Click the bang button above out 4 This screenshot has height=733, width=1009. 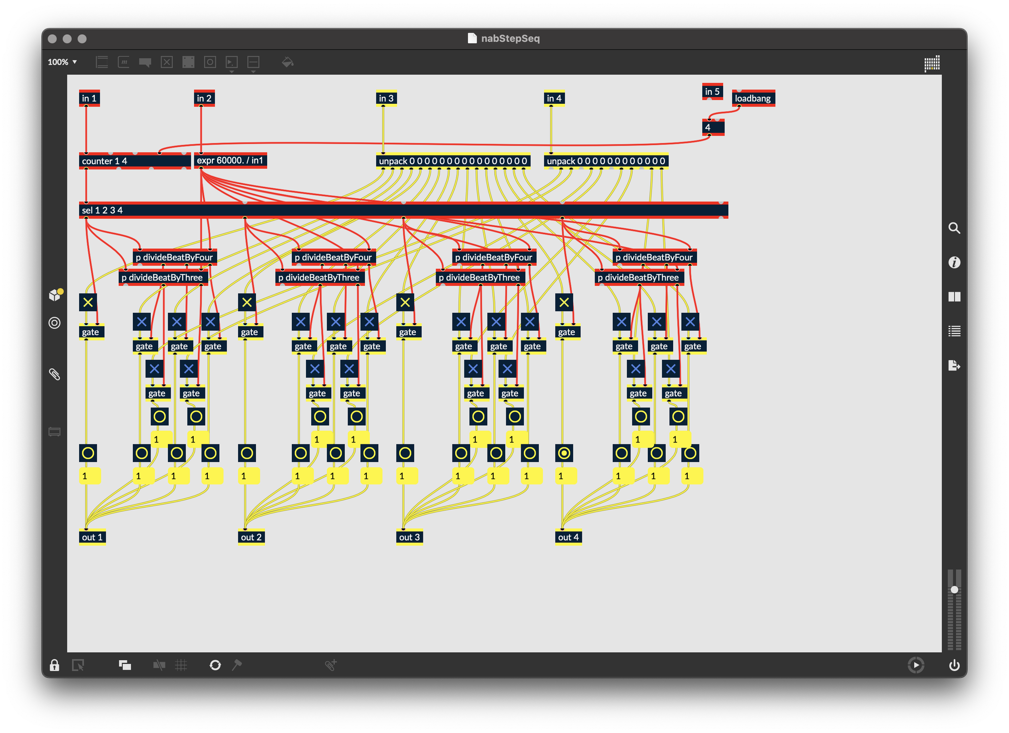[x=564, y=453]
